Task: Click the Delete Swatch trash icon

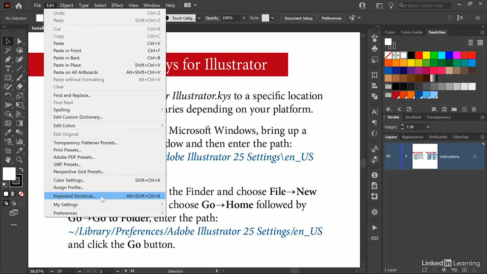Action: point(474,109)
